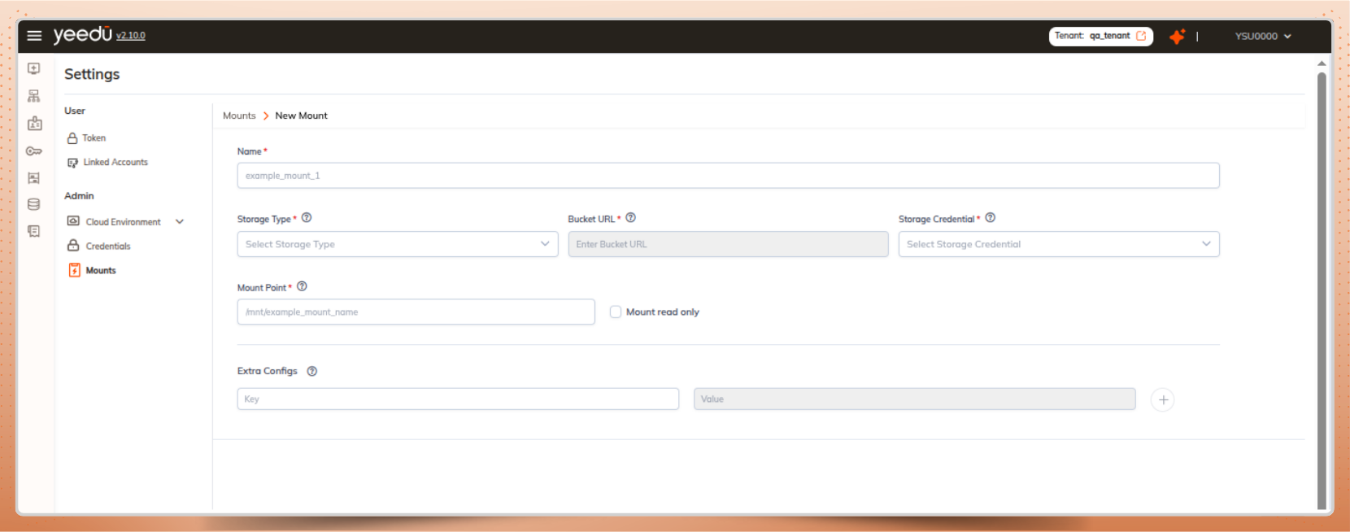1350x532 pixels.
Task: Show help for Storage Type
Action: pos(307,218)
